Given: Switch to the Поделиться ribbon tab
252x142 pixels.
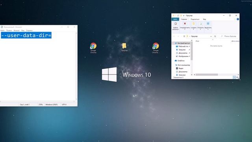Looking at the screenshot, I should click(x=195, y=19).
